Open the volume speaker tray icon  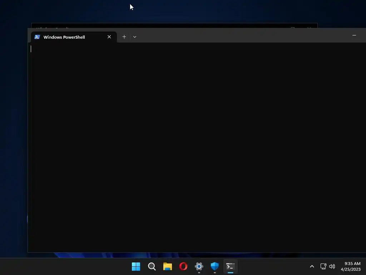point(332,266)
